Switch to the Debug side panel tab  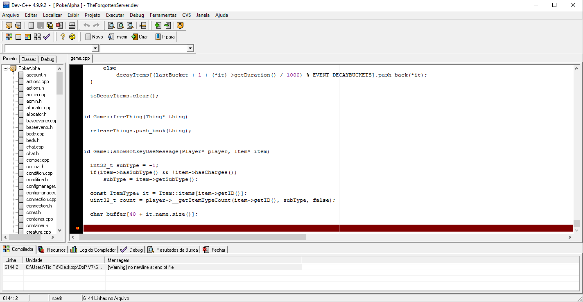coord(47,59)
